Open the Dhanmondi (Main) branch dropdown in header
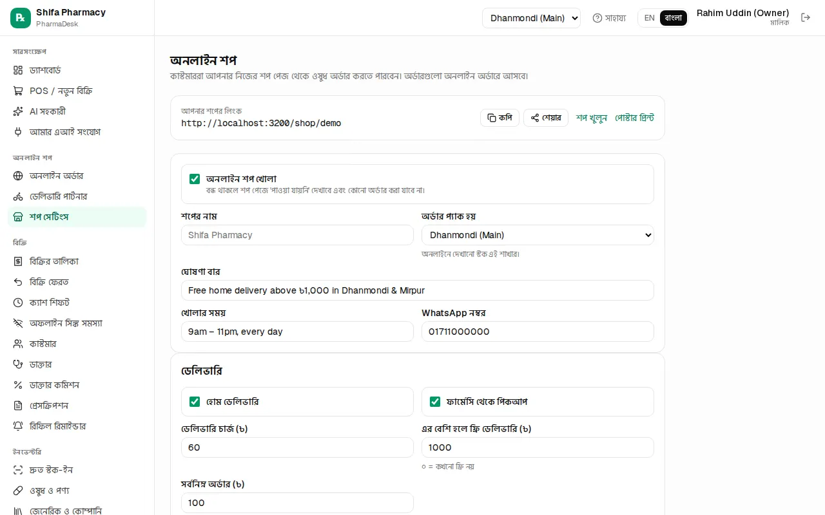Image resolution: width=825 pixels, height=515 pixels. click(531, 18)
